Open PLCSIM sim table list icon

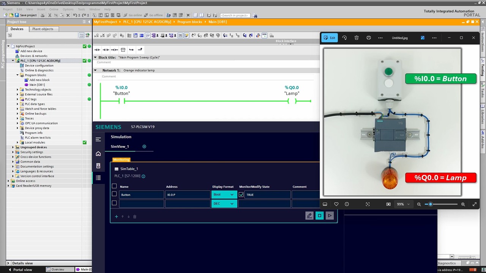point(98,178)
